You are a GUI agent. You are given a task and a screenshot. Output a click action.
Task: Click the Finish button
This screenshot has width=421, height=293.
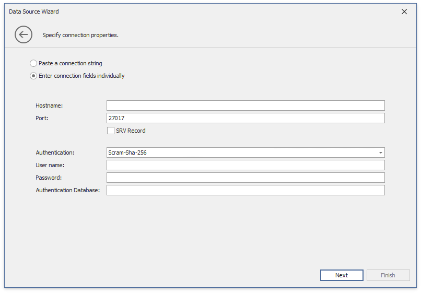point(388,275)
